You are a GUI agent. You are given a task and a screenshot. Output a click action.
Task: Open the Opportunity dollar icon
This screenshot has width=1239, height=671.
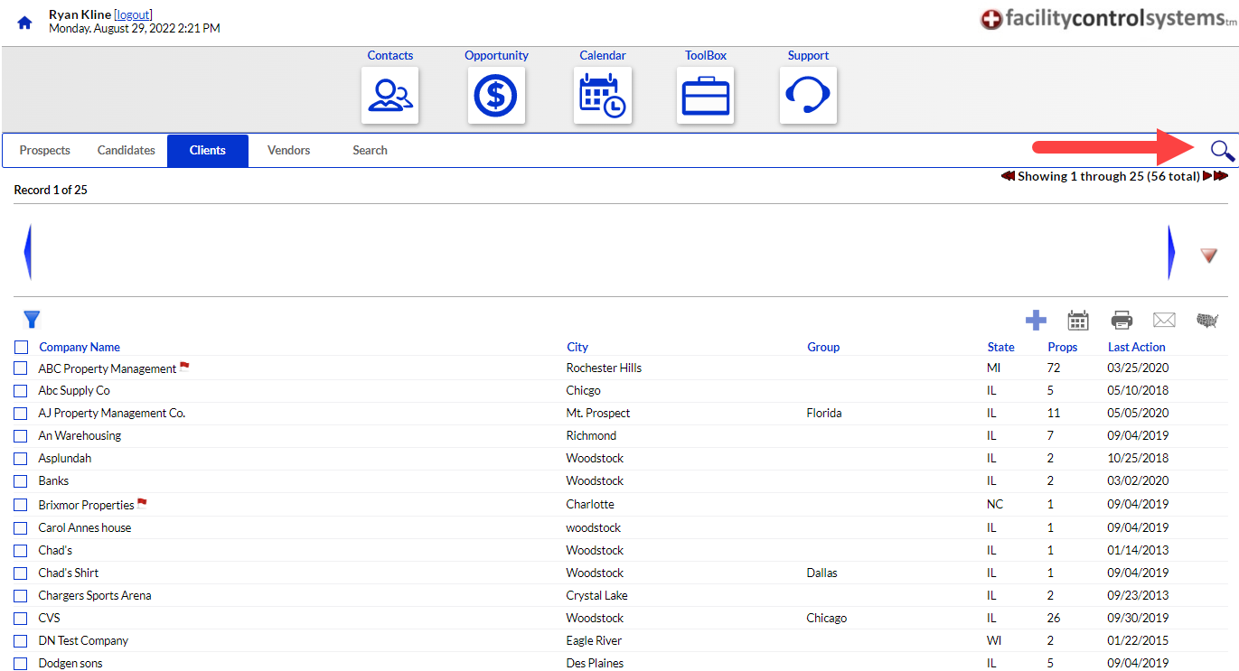(496, 95)
